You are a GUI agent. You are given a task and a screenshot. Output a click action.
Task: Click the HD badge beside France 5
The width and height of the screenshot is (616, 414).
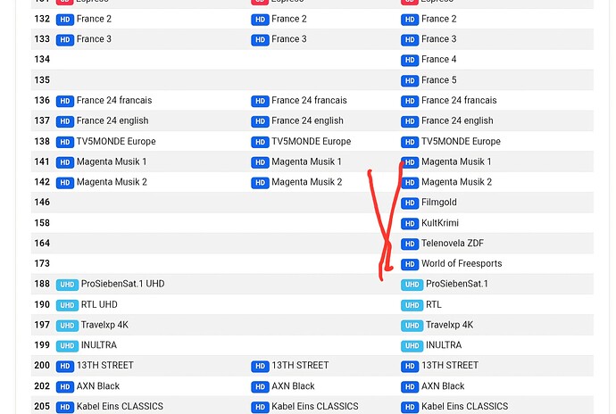(x=410, y=80)
